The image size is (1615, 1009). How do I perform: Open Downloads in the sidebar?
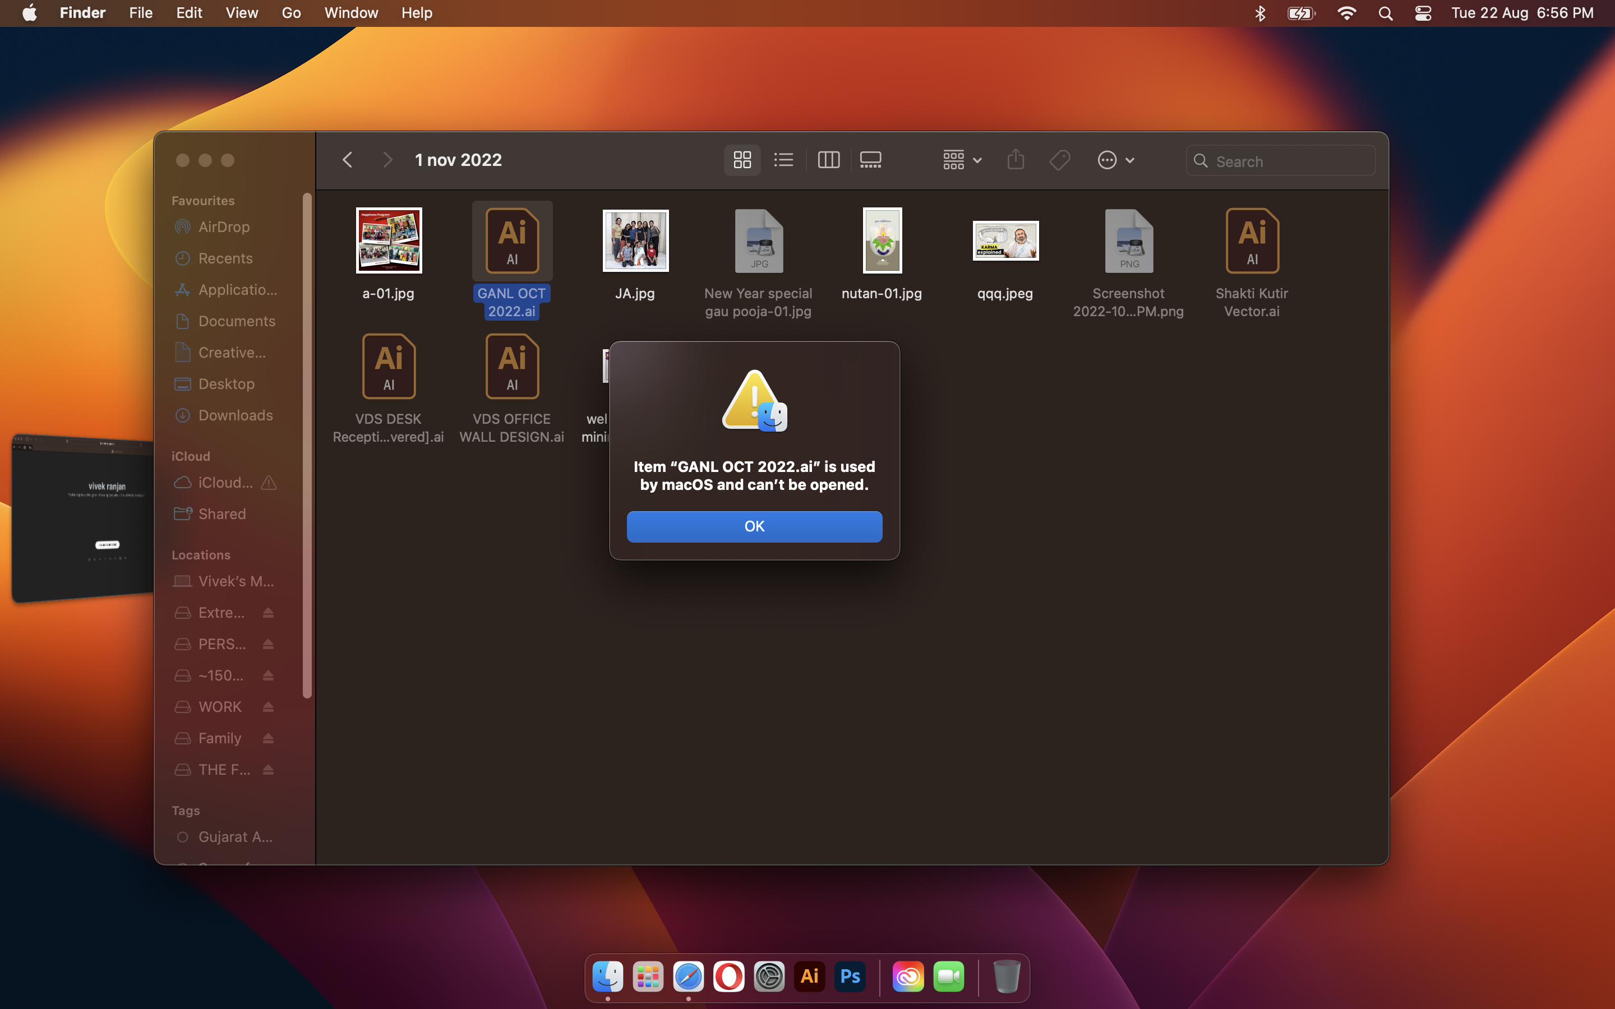235,415
